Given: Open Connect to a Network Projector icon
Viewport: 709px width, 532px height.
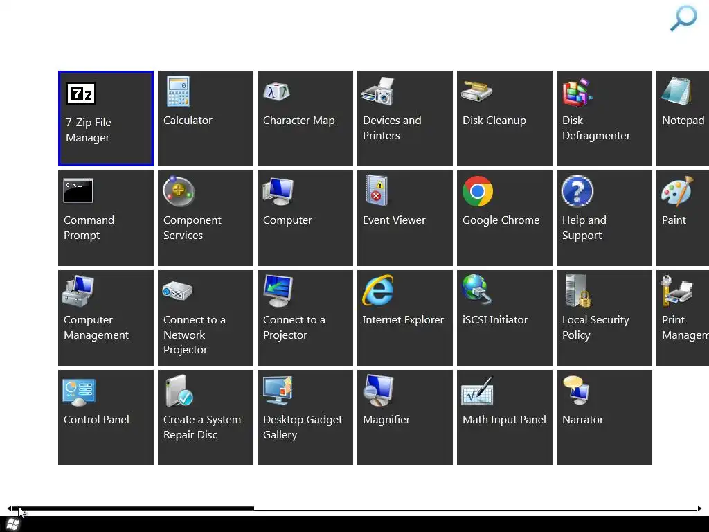Looking at the screenshot, I should [177, 290].
